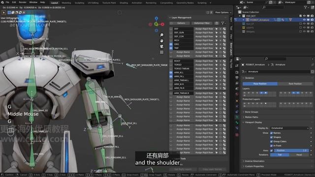Screen dimensions: 315x177
Task: Collapse the P2D_BOT collection tree arrow
Action: pos(240,16)
